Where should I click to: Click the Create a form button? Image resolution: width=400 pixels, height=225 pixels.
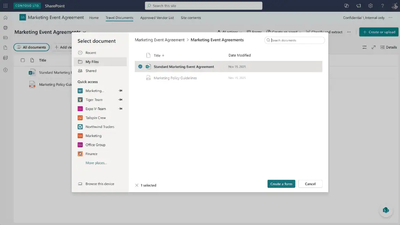tap(281, 184)
